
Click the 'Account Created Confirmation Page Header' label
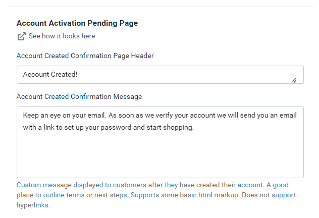pos(85,56)
